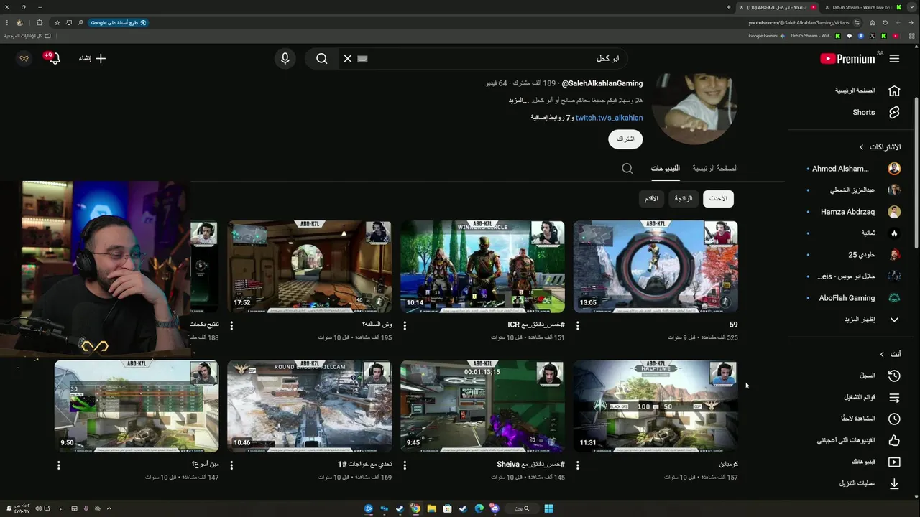This screenshot has width=920, height=517.
Task: Play the خمس_دقائق_مع Sheiva video thumbnail
Action: pyautogui.click(x=482, y=406)
